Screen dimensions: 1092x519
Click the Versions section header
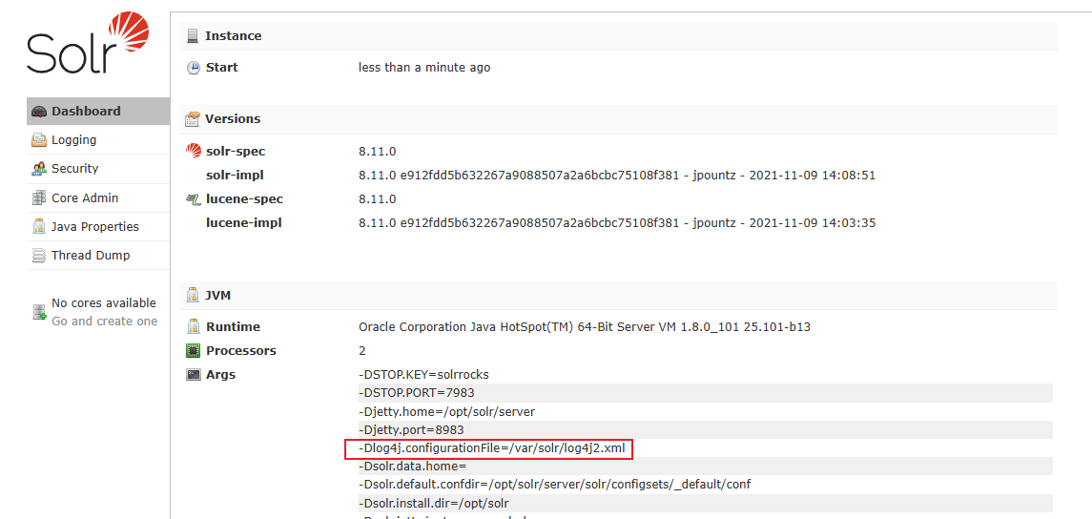(232, 119)
